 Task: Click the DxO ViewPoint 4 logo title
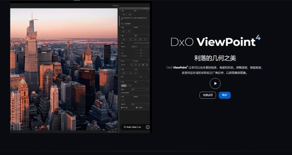216,41
